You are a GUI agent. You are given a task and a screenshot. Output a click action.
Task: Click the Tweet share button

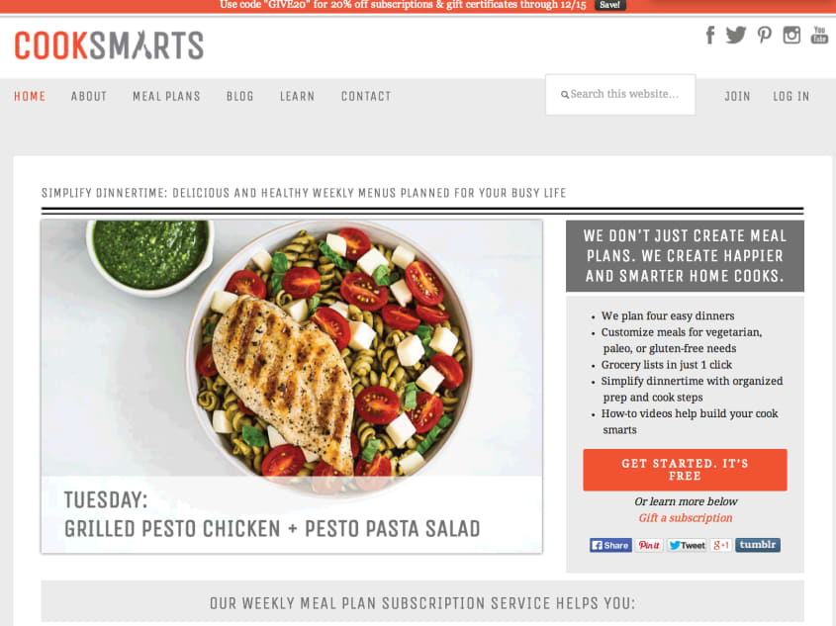pyautogui.click(x=687, y=545)
